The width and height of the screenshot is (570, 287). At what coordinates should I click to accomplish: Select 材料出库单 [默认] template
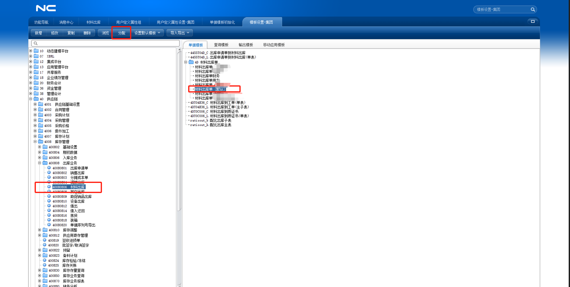click(x=210, y=89)
